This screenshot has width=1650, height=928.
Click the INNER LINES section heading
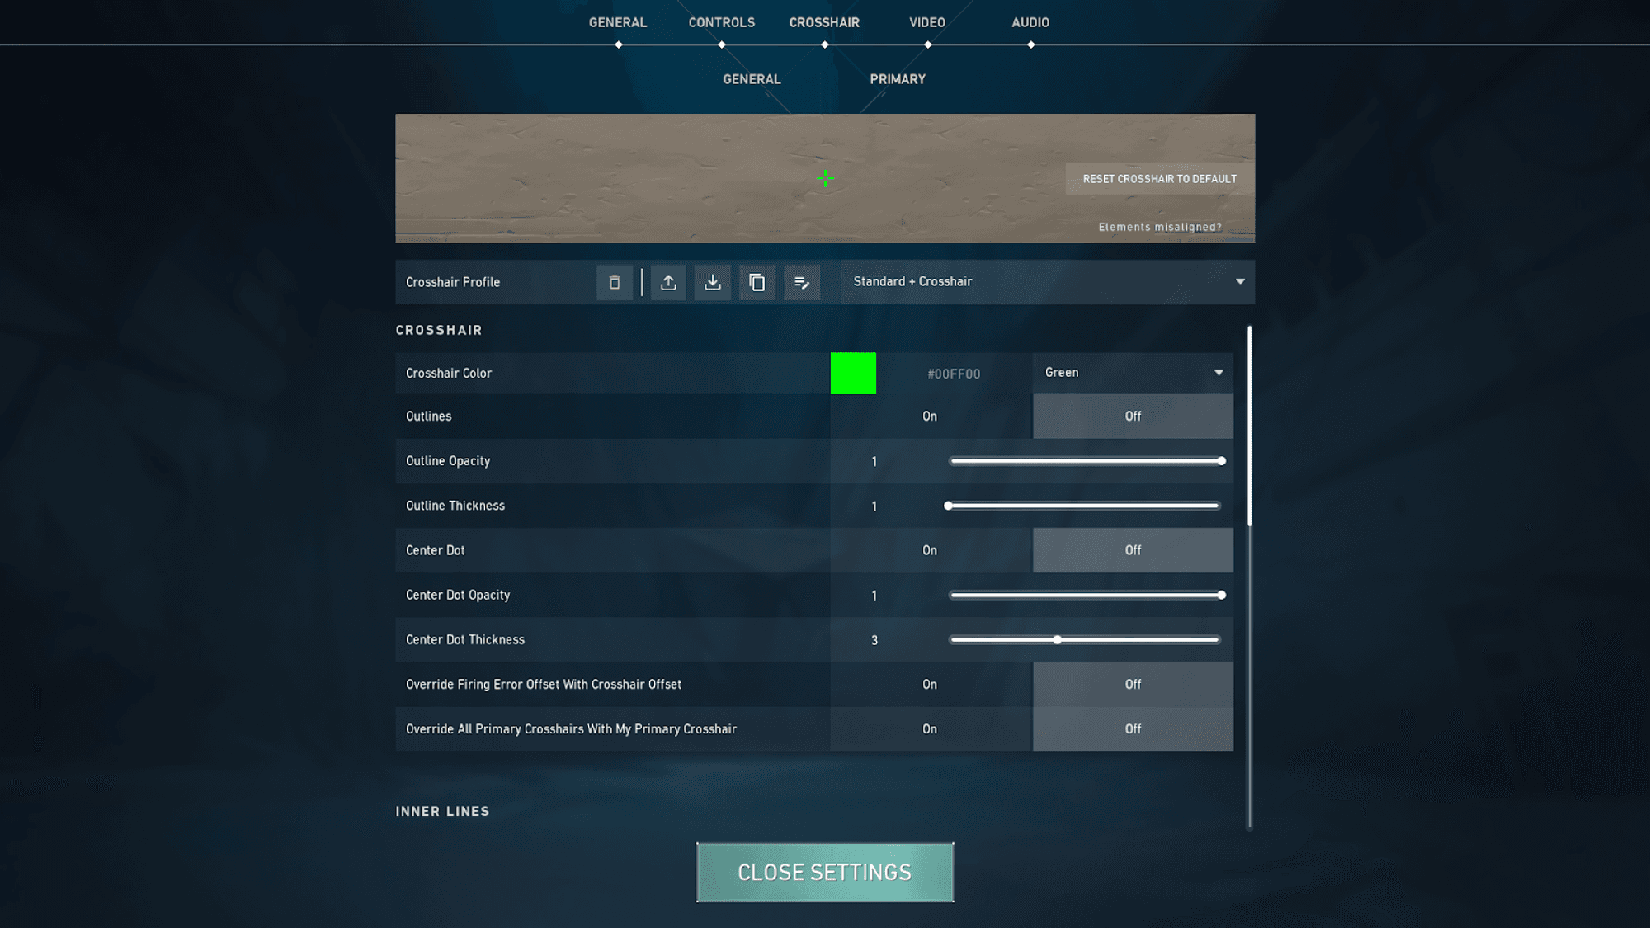pos(442,812)
